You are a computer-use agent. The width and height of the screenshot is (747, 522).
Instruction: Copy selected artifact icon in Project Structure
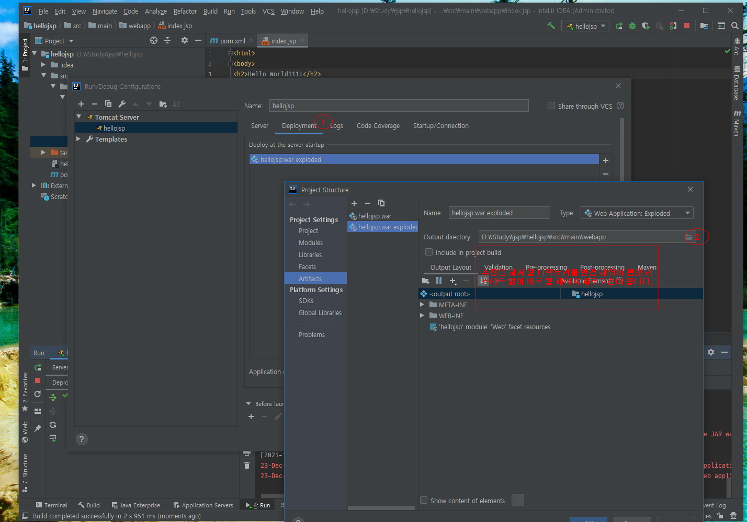381,203
